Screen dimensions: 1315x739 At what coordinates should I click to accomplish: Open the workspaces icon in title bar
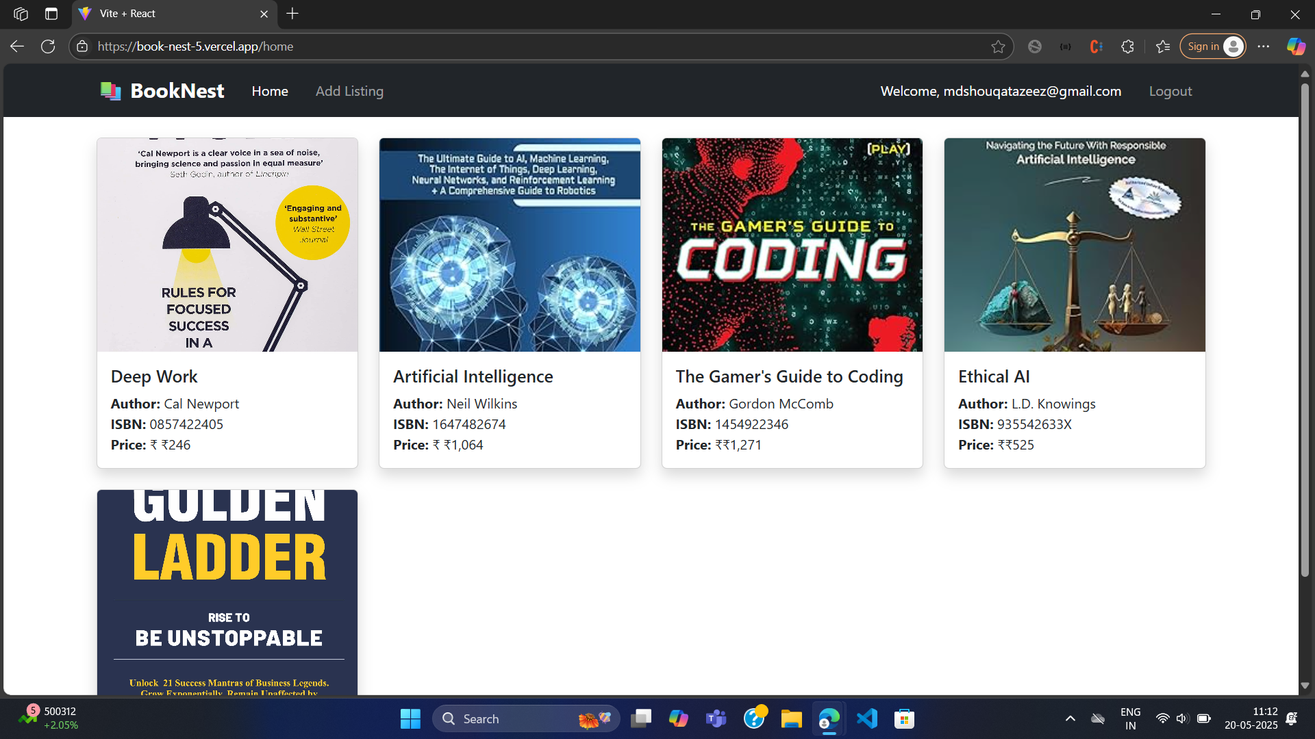(21, 14)
